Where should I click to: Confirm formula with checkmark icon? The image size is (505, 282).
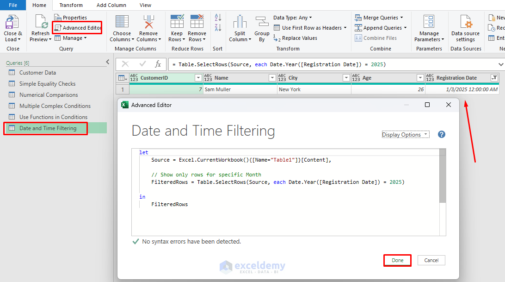142,64
